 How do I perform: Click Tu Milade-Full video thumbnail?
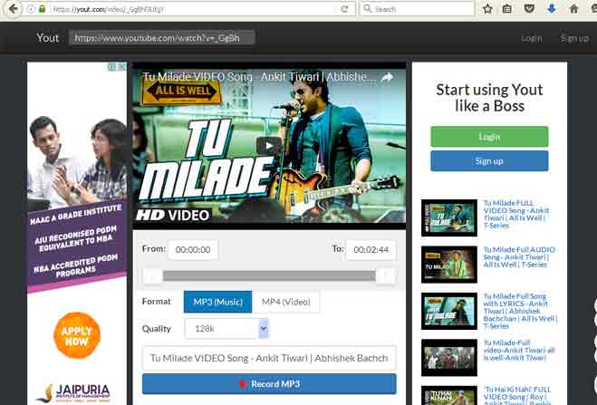449,358
